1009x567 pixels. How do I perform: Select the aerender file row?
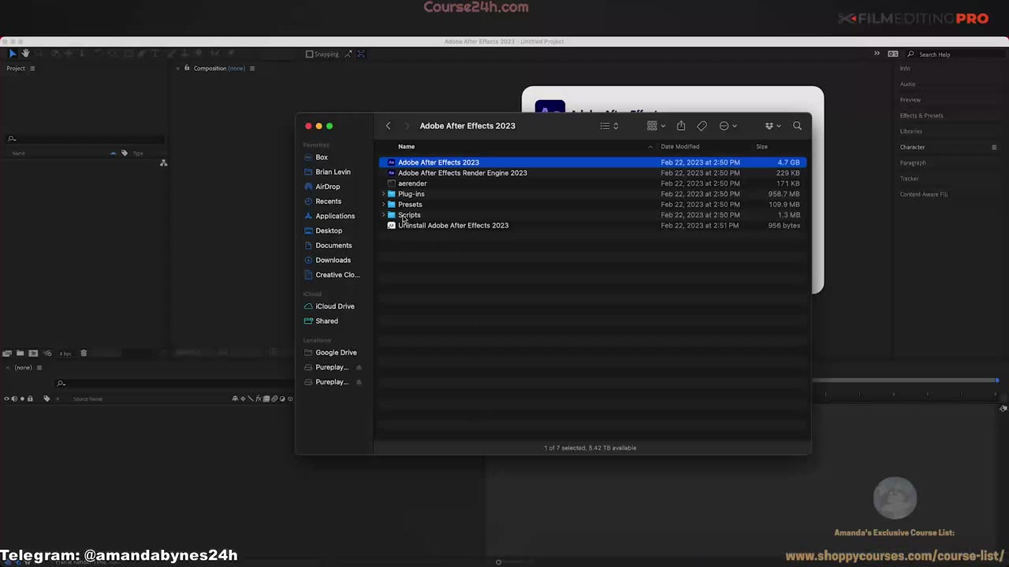592,183
